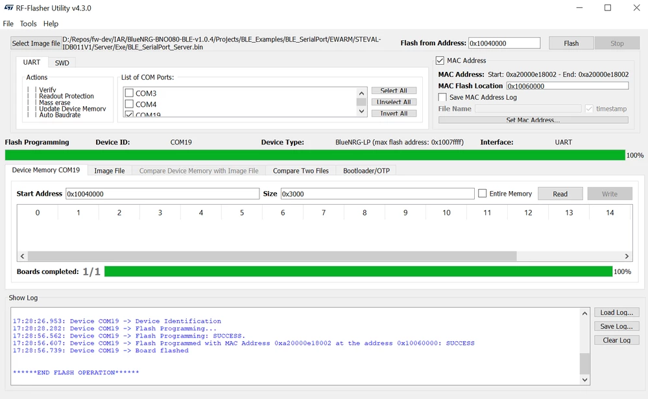Click log panel scroll up arrow
Screen dimensions: 648x399
(x=584, y=313)
